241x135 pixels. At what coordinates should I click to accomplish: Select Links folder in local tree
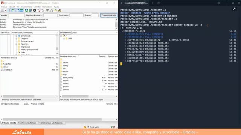23,52
